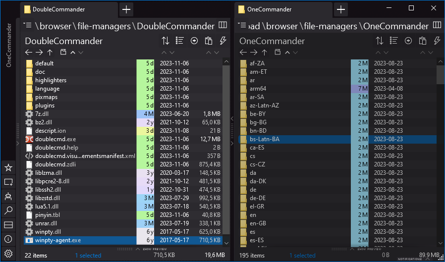Toggle the dual-pane layout icon in sidebar
The height and width of the screenshot is (262, 445).
pos(8,225)
